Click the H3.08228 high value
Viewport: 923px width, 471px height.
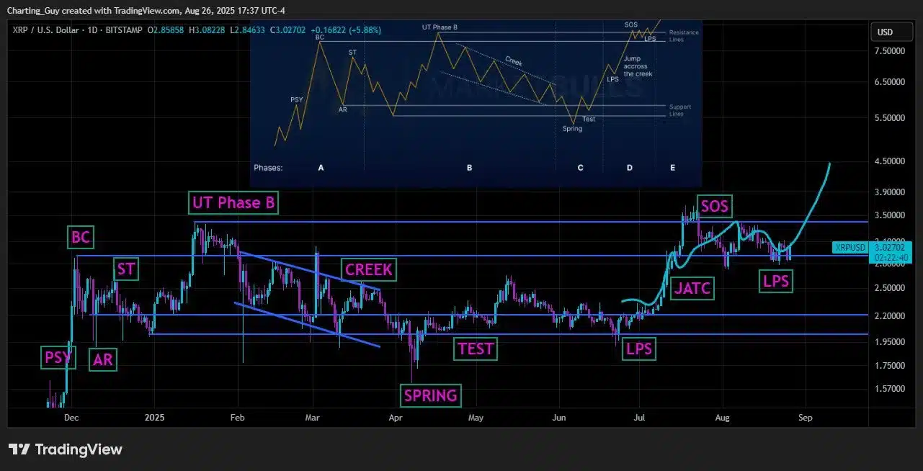[x=208, y=30]
